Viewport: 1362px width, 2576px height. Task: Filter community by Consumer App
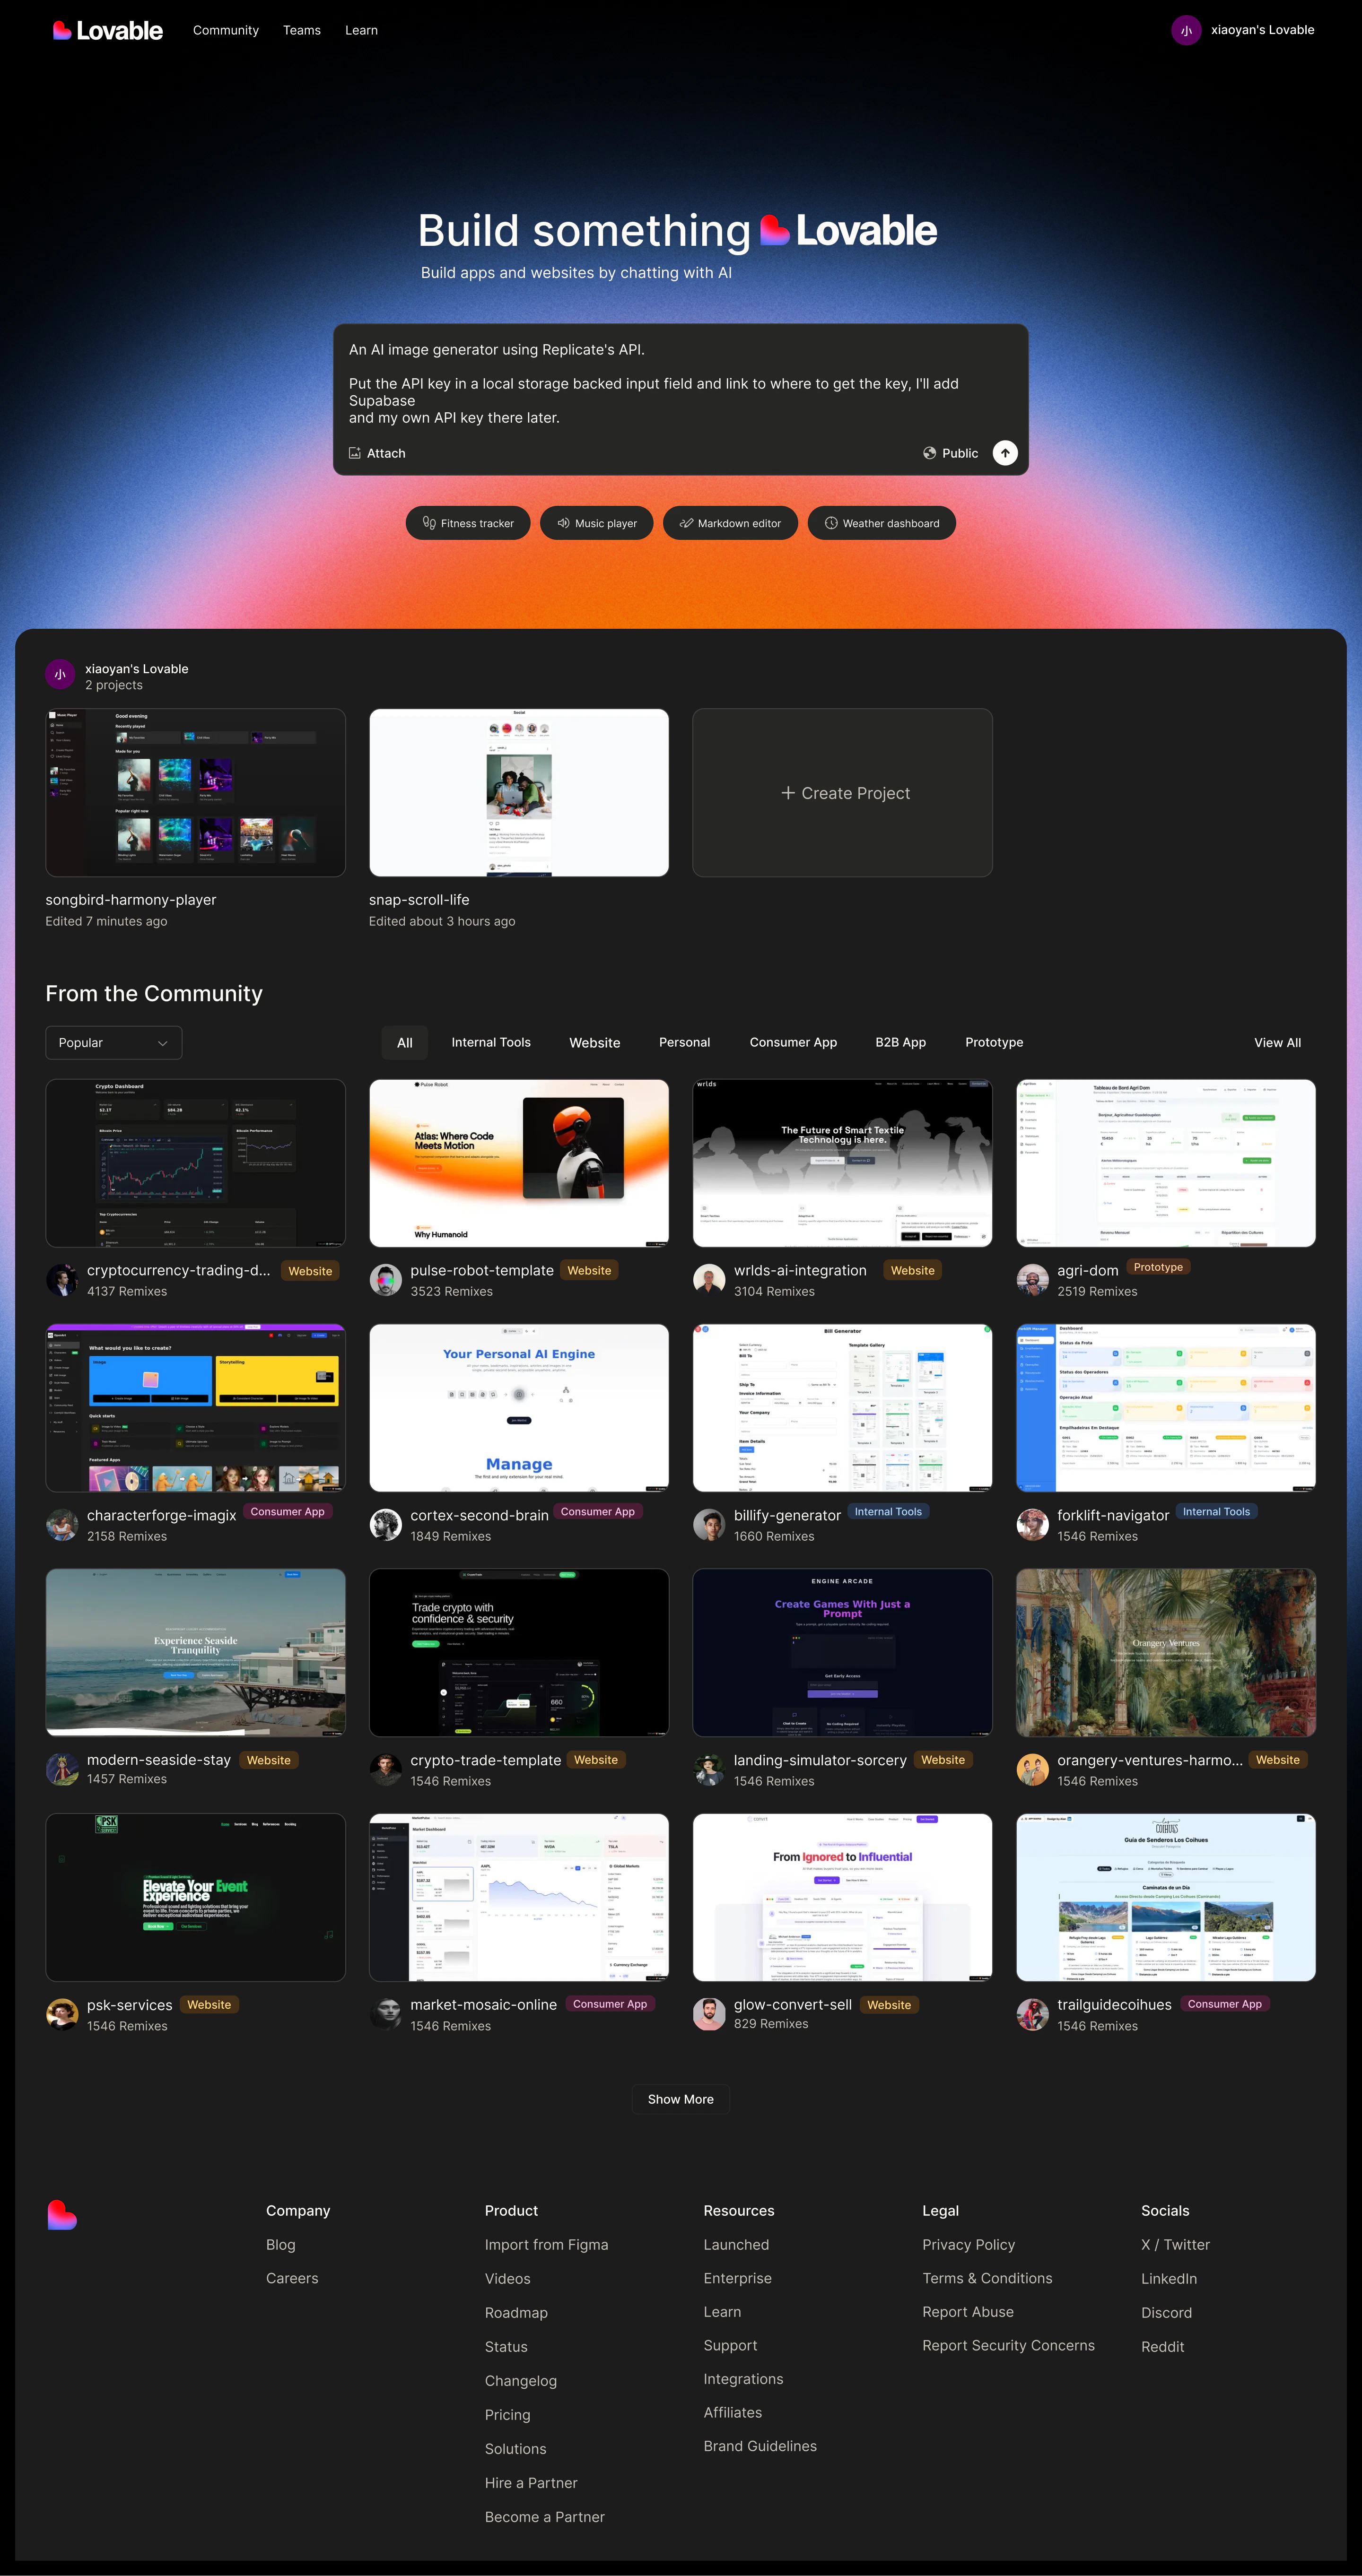(x=793, y=1042)
